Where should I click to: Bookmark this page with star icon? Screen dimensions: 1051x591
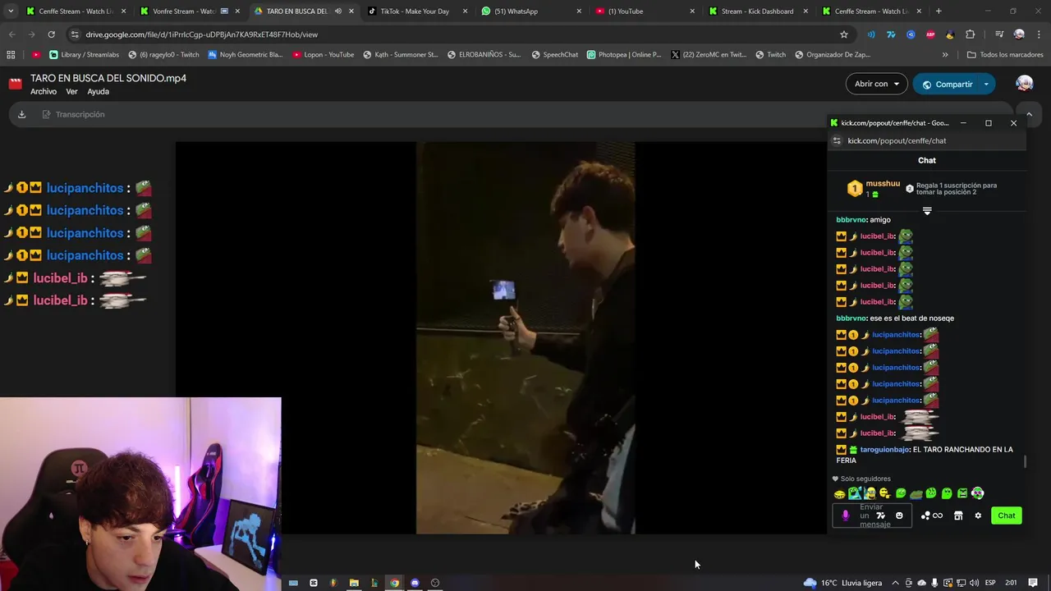843,34
